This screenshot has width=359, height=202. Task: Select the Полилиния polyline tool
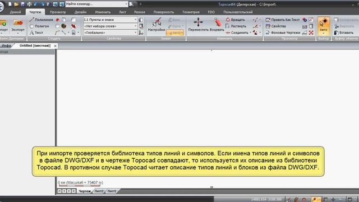coord(41,20)
